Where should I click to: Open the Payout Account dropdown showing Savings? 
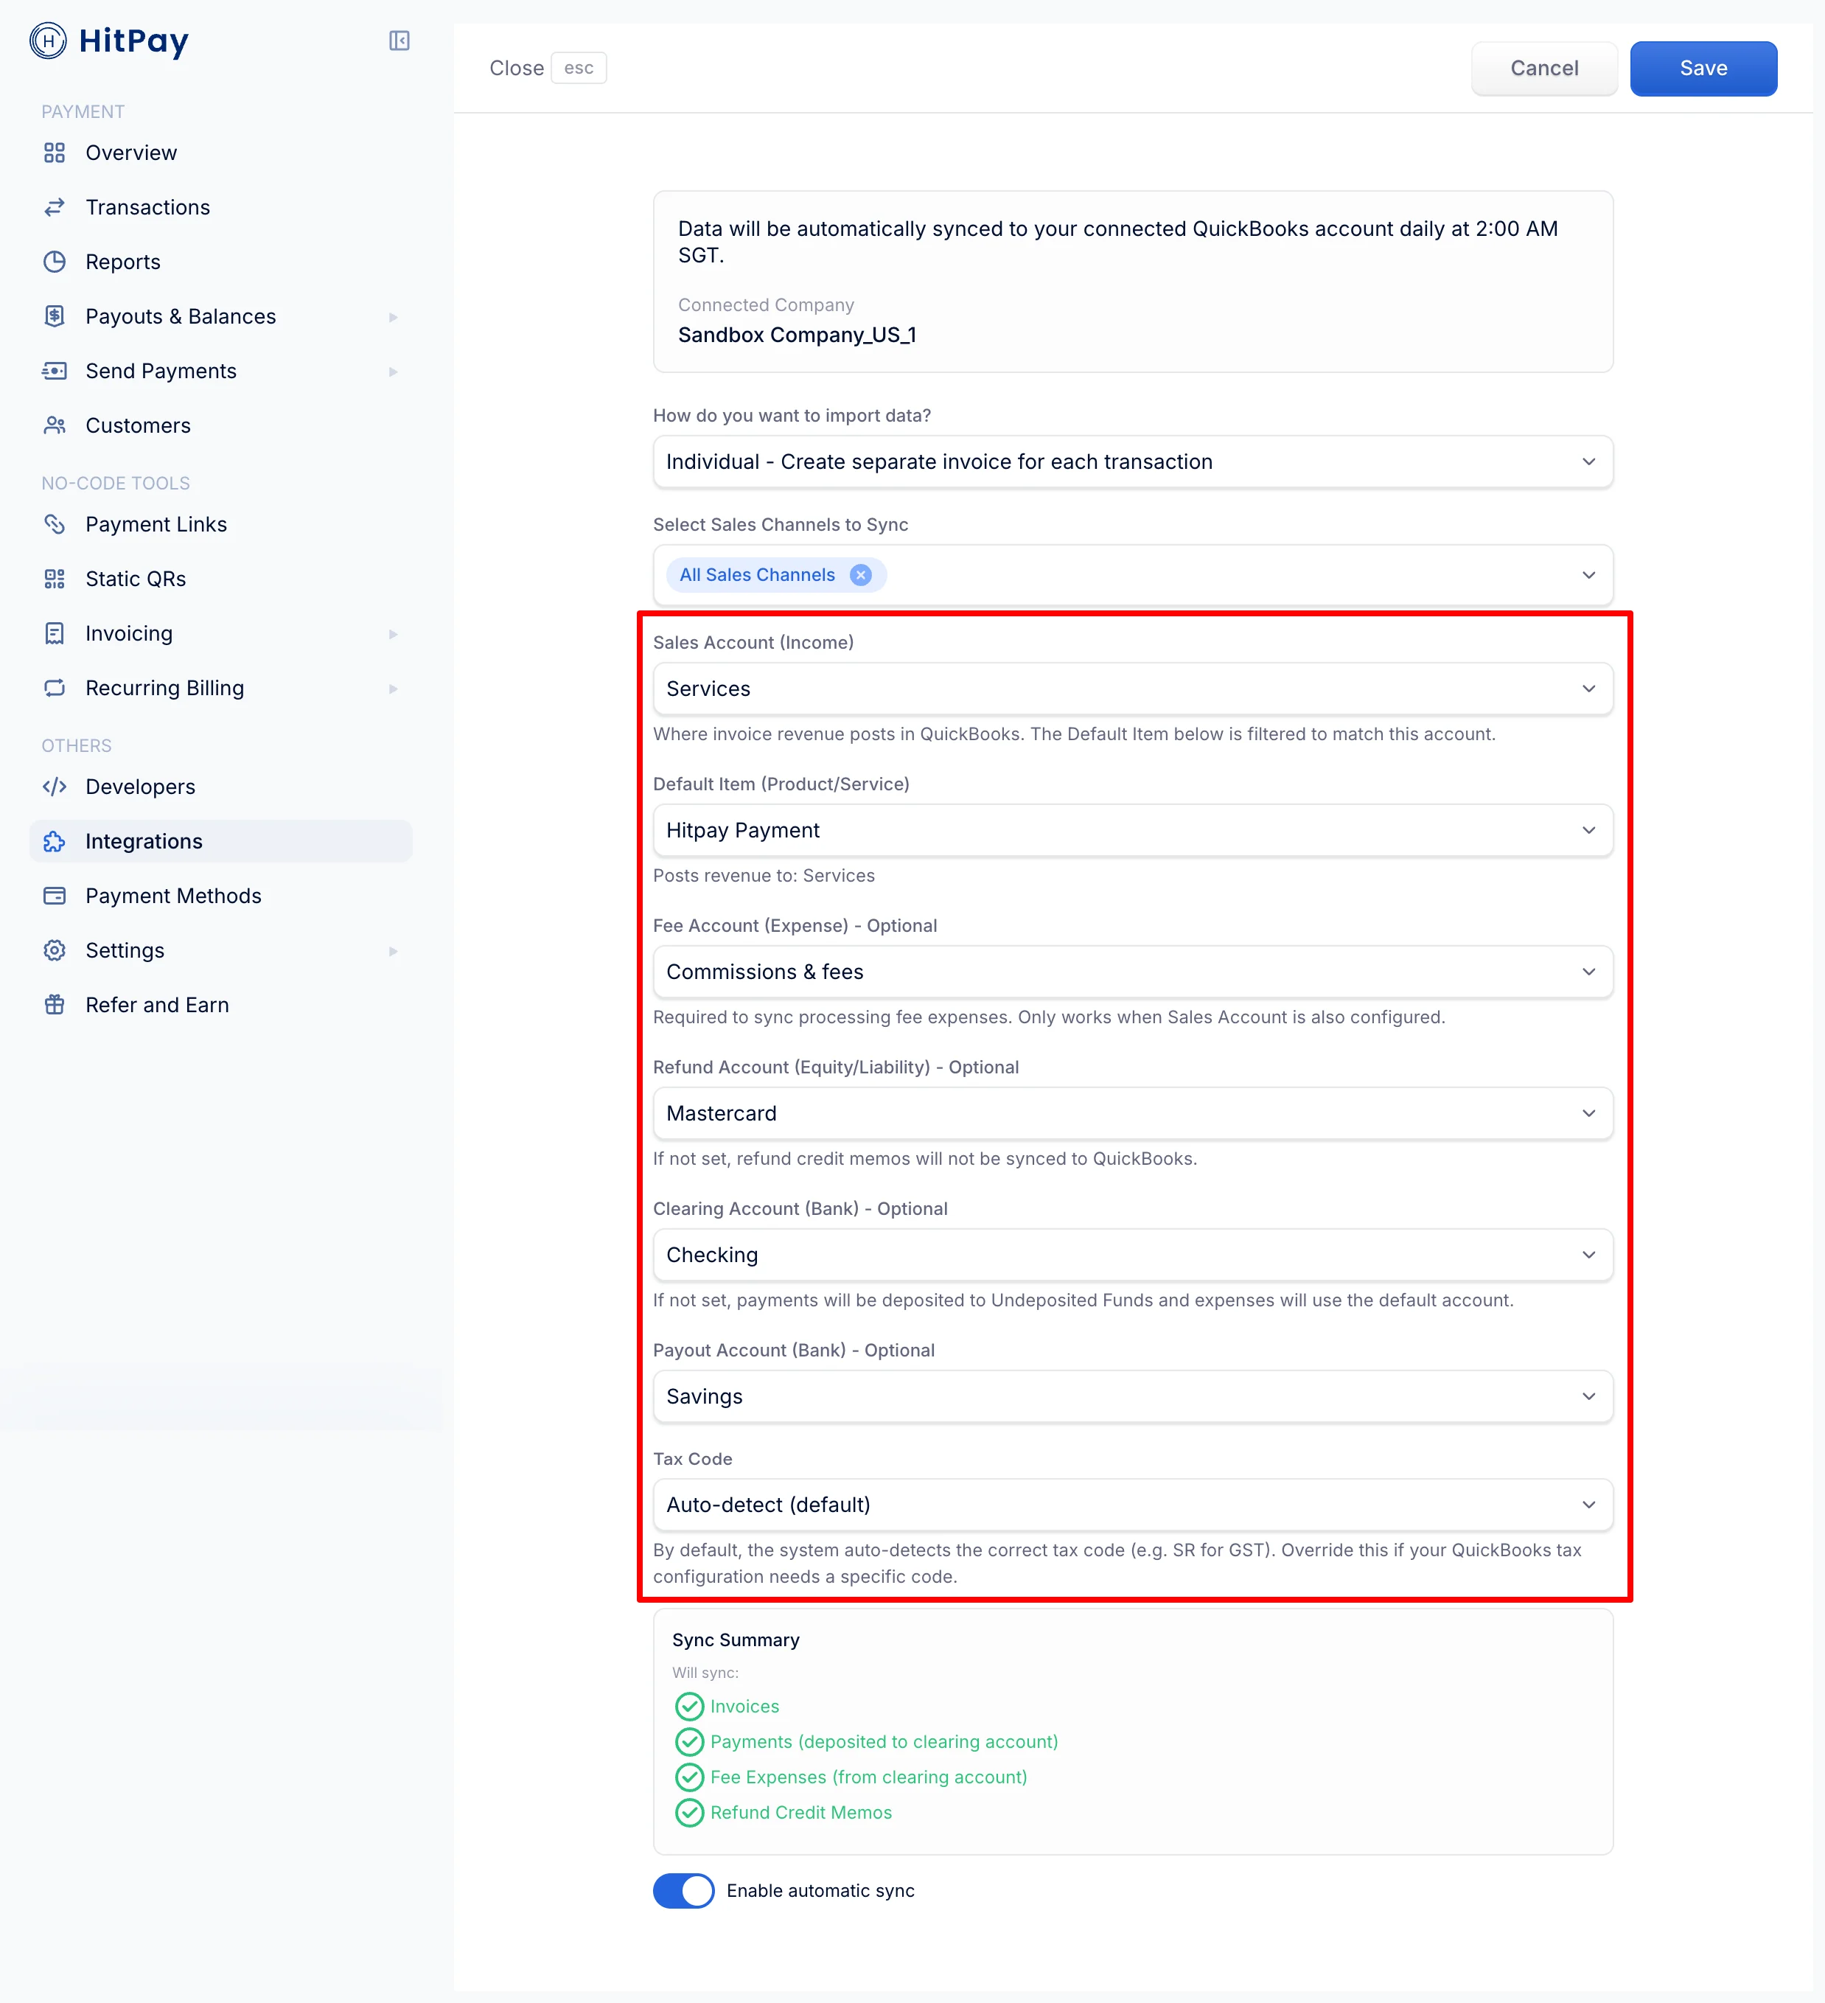click(x=1133, y=1397)
